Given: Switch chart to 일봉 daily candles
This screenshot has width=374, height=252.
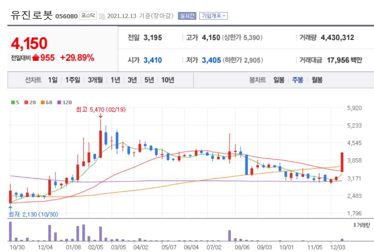Looking at the screenshot, I should [279, 80].
